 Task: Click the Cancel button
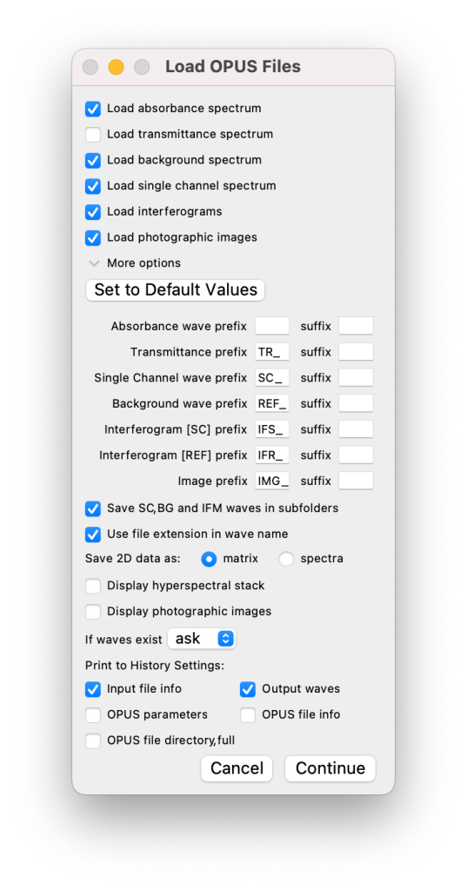237,768
